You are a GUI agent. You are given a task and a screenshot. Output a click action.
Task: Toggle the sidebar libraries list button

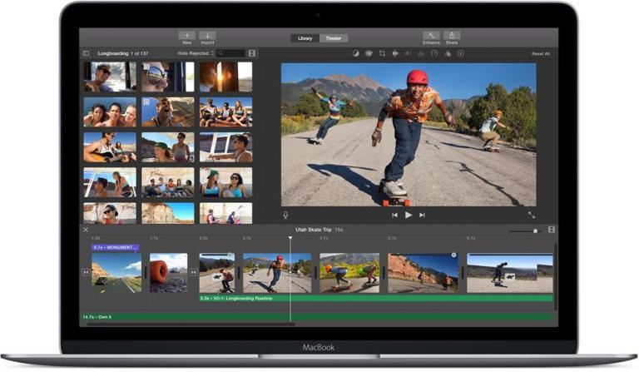point(86,53)
